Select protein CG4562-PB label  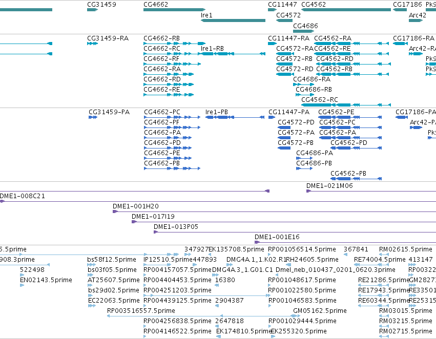click(348, 174)
